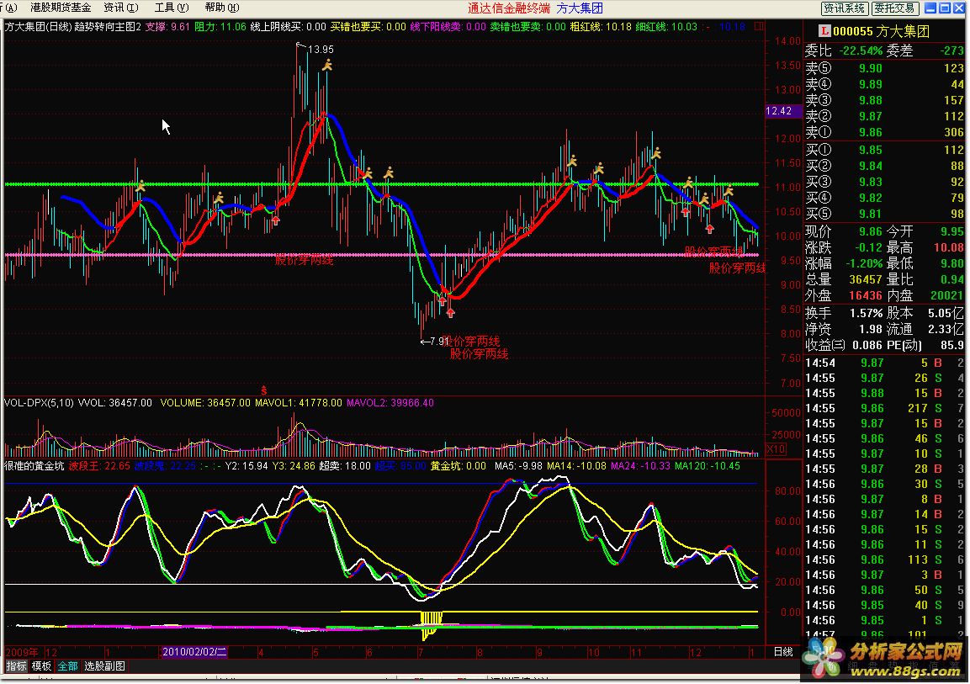The width and height of the screenshot is (970, 684).
Task: Click the 很准的黄金坑 indicator title
Action: point(34,466)
